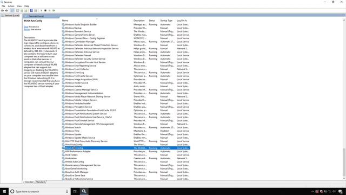Open the Help menu

click(26, 6)
